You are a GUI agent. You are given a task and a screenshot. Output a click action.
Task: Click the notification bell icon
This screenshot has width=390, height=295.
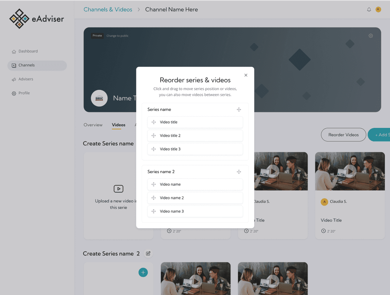[369, 9]
